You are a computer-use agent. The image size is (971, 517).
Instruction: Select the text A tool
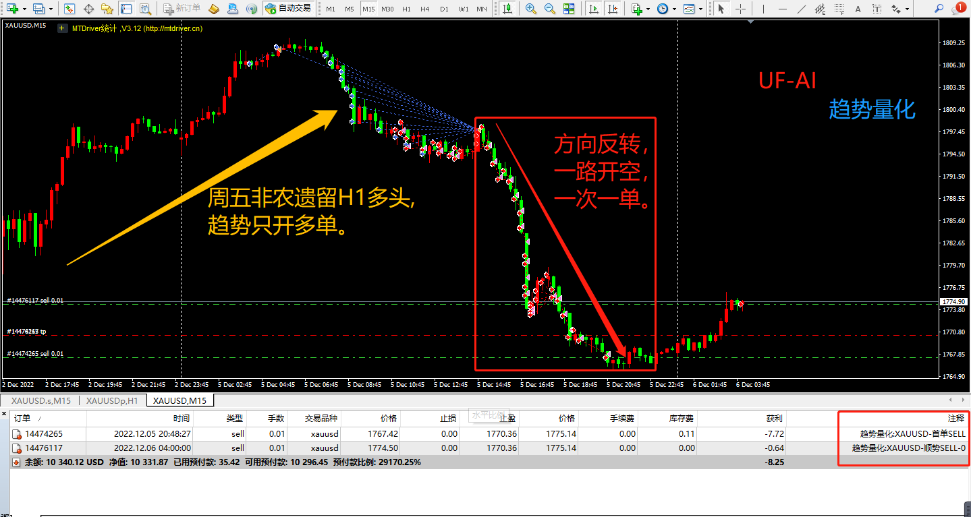click(857, 9)
